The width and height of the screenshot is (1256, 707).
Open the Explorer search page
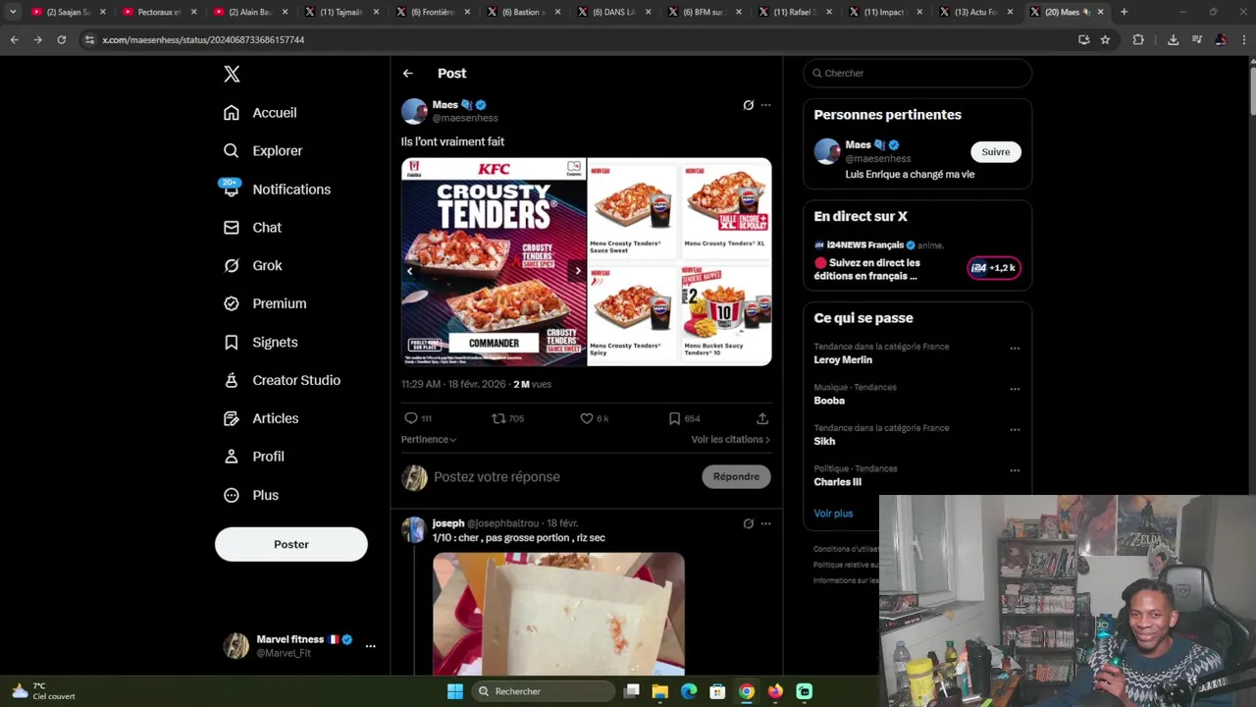(263, 151)
